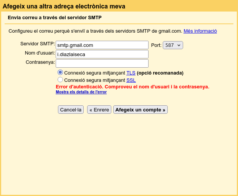Click the red authentication error message
This screenshot has height=196, width=238.
(x=132, y=87)
